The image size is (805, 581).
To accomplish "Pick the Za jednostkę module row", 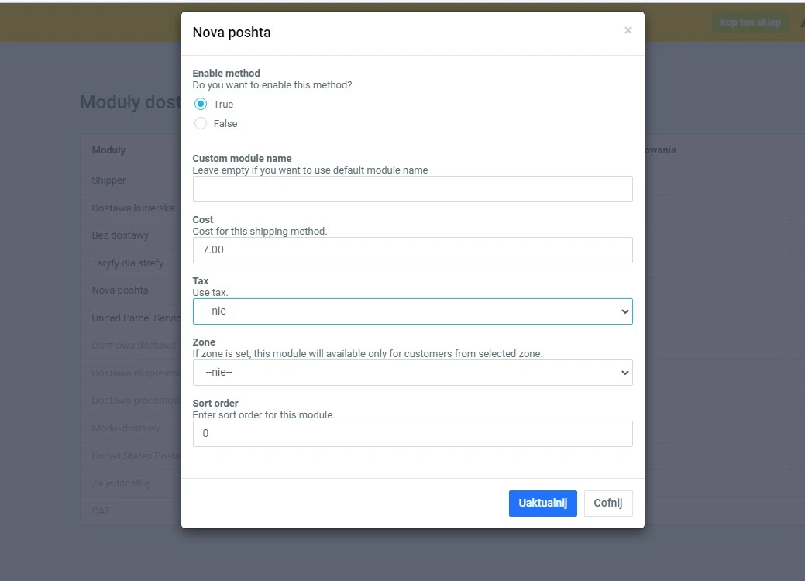I will coord(121,483).
